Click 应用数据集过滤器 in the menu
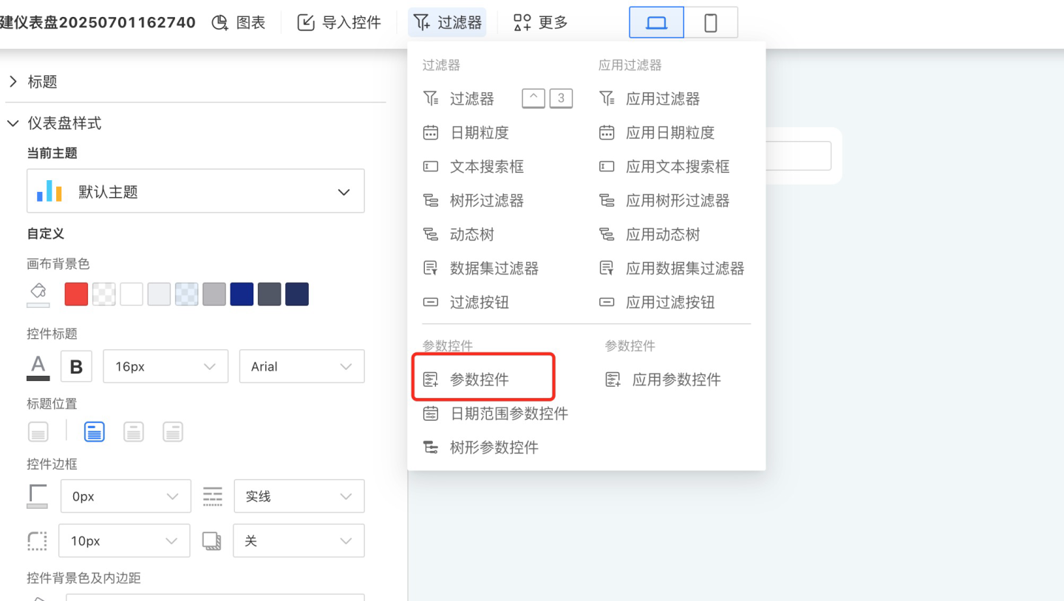1064x601 pixels. click(685, 268)
